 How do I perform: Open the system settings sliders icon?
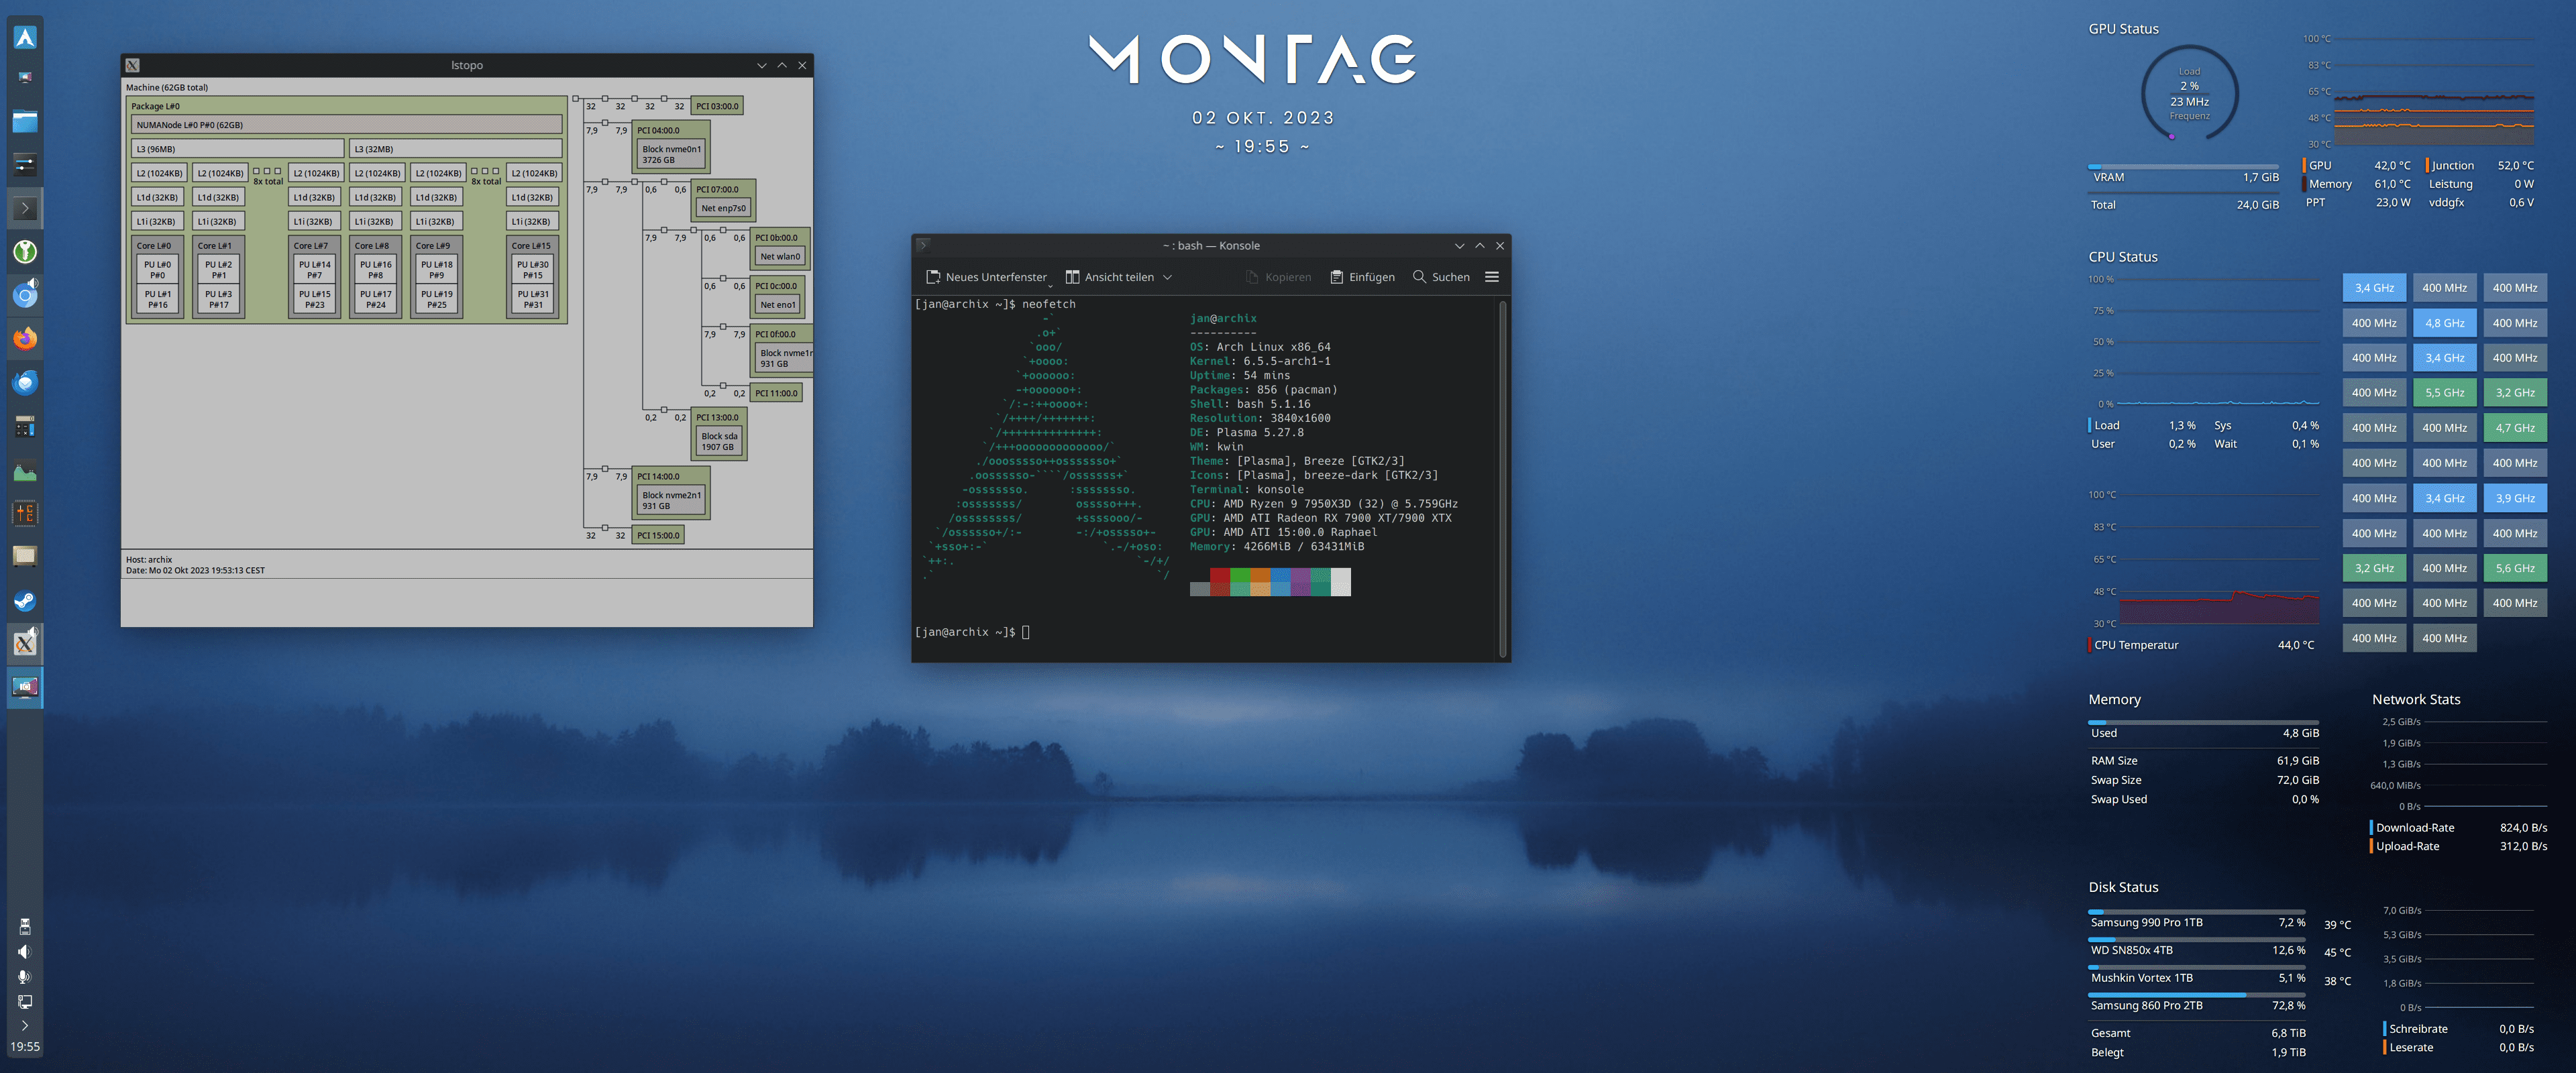25,164
